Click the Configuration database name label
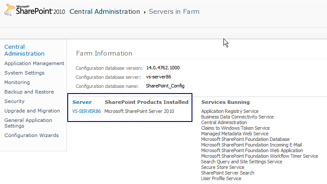This screenshot has width=327, height=184. click(107, 86)
